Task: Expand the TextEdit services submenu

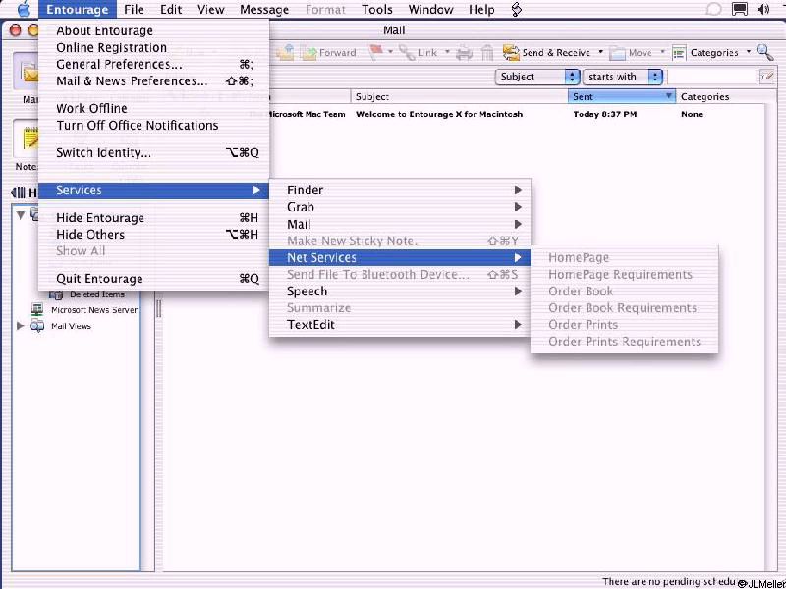Action: coord(400,325)
